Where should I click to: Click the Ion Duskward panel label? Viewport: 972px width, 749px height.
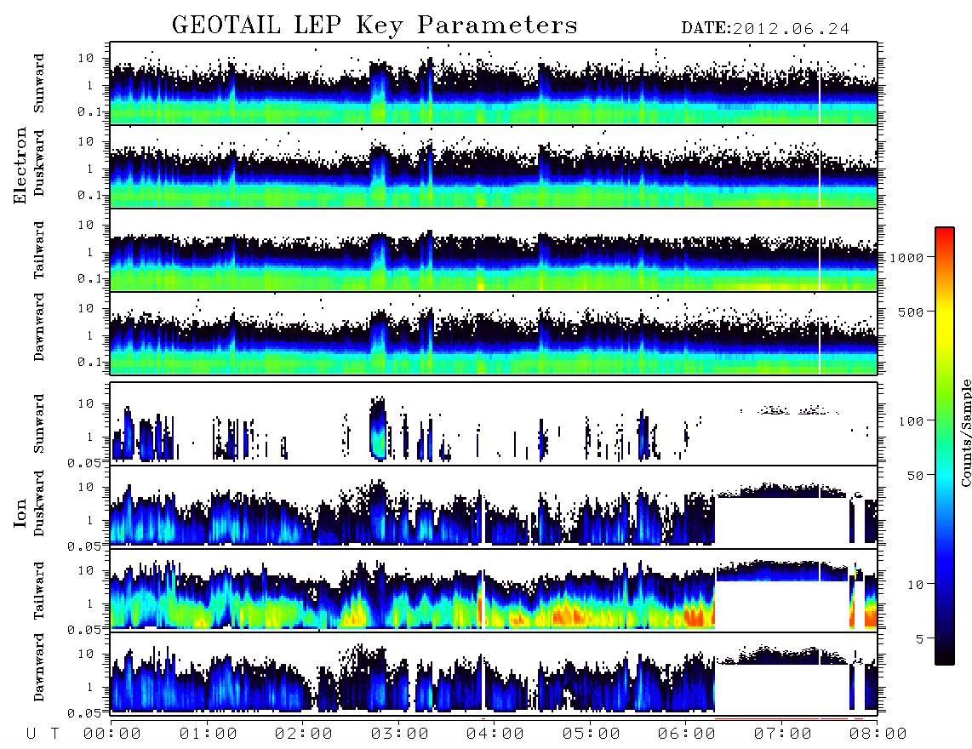point(39,503)
